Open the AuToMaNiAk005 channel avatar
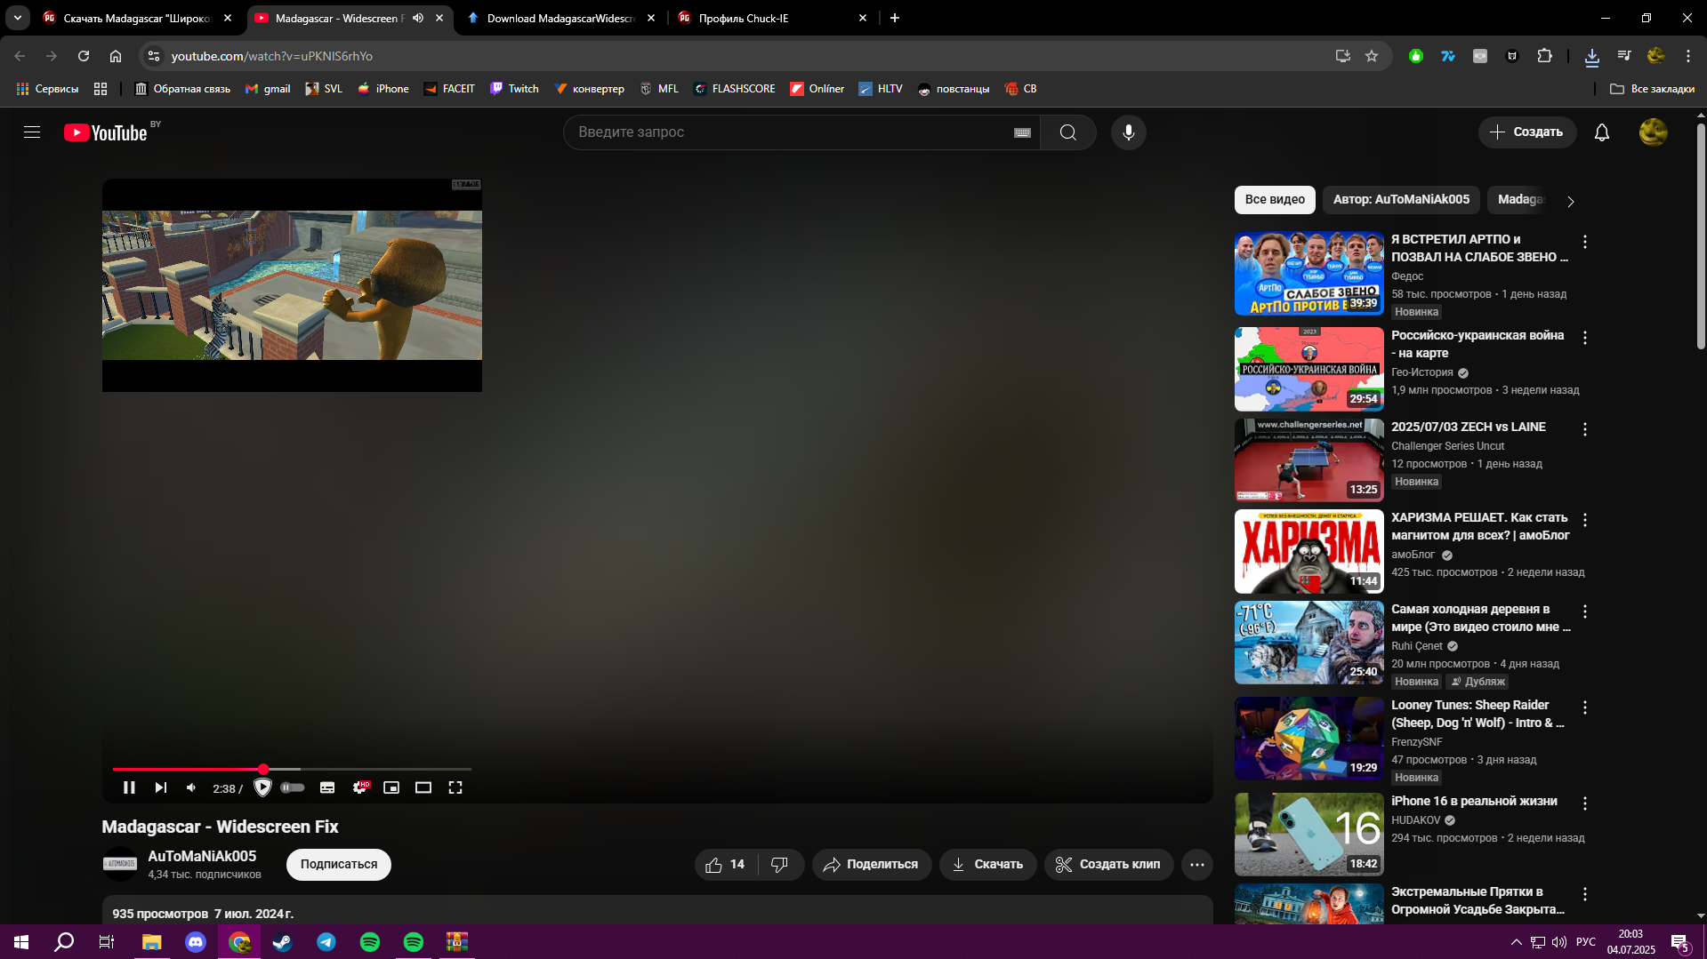Viewport: 1707px width, 959px height. tap(120, 864)
